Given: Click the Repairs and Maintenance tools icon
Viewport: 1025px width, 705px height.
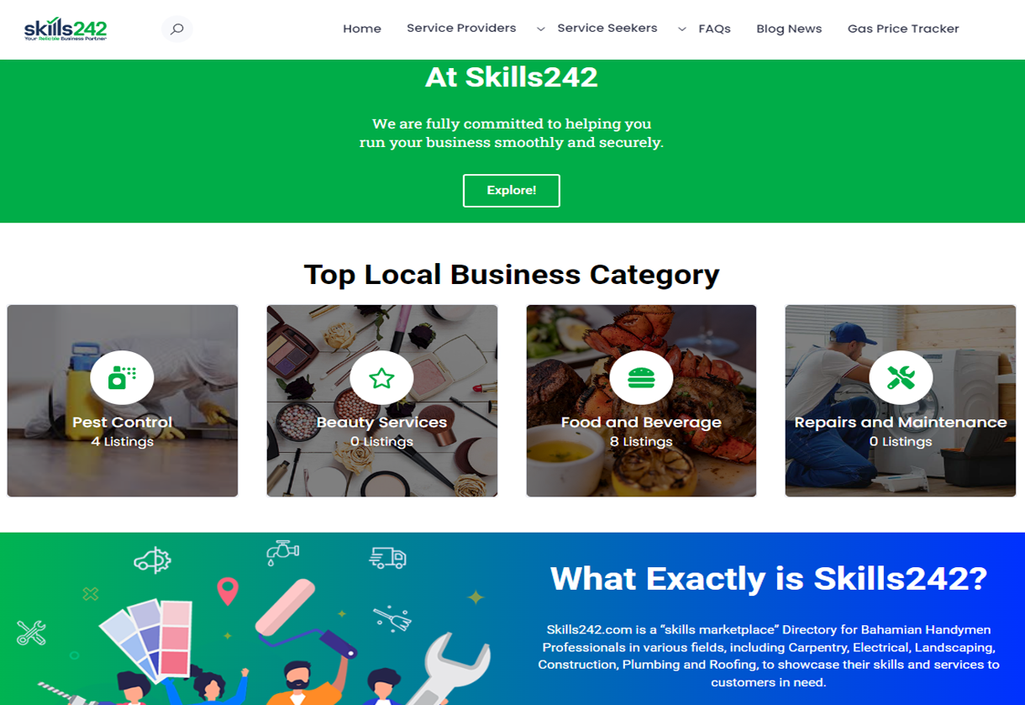Looking at the screenshot, I should [901, 378].
